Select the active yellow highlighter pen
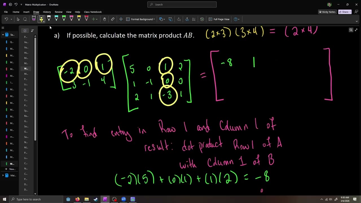 (41, 19)
